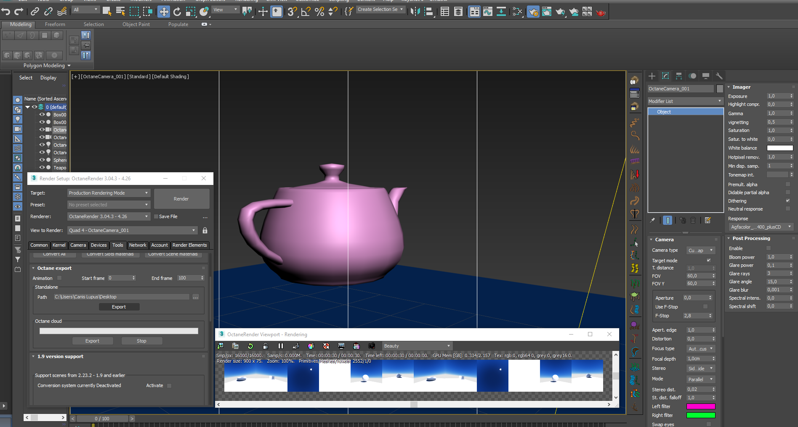Image resolution: width=798 pixels, height=427 pixels.
Task: Click the red teapot Octane icon
Action: [601, 12]
